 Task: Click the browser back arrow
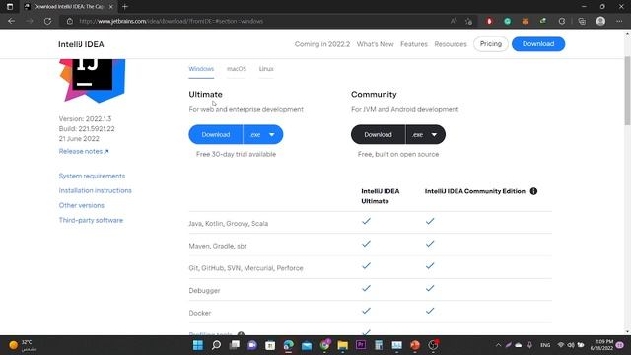coord(11,21)
